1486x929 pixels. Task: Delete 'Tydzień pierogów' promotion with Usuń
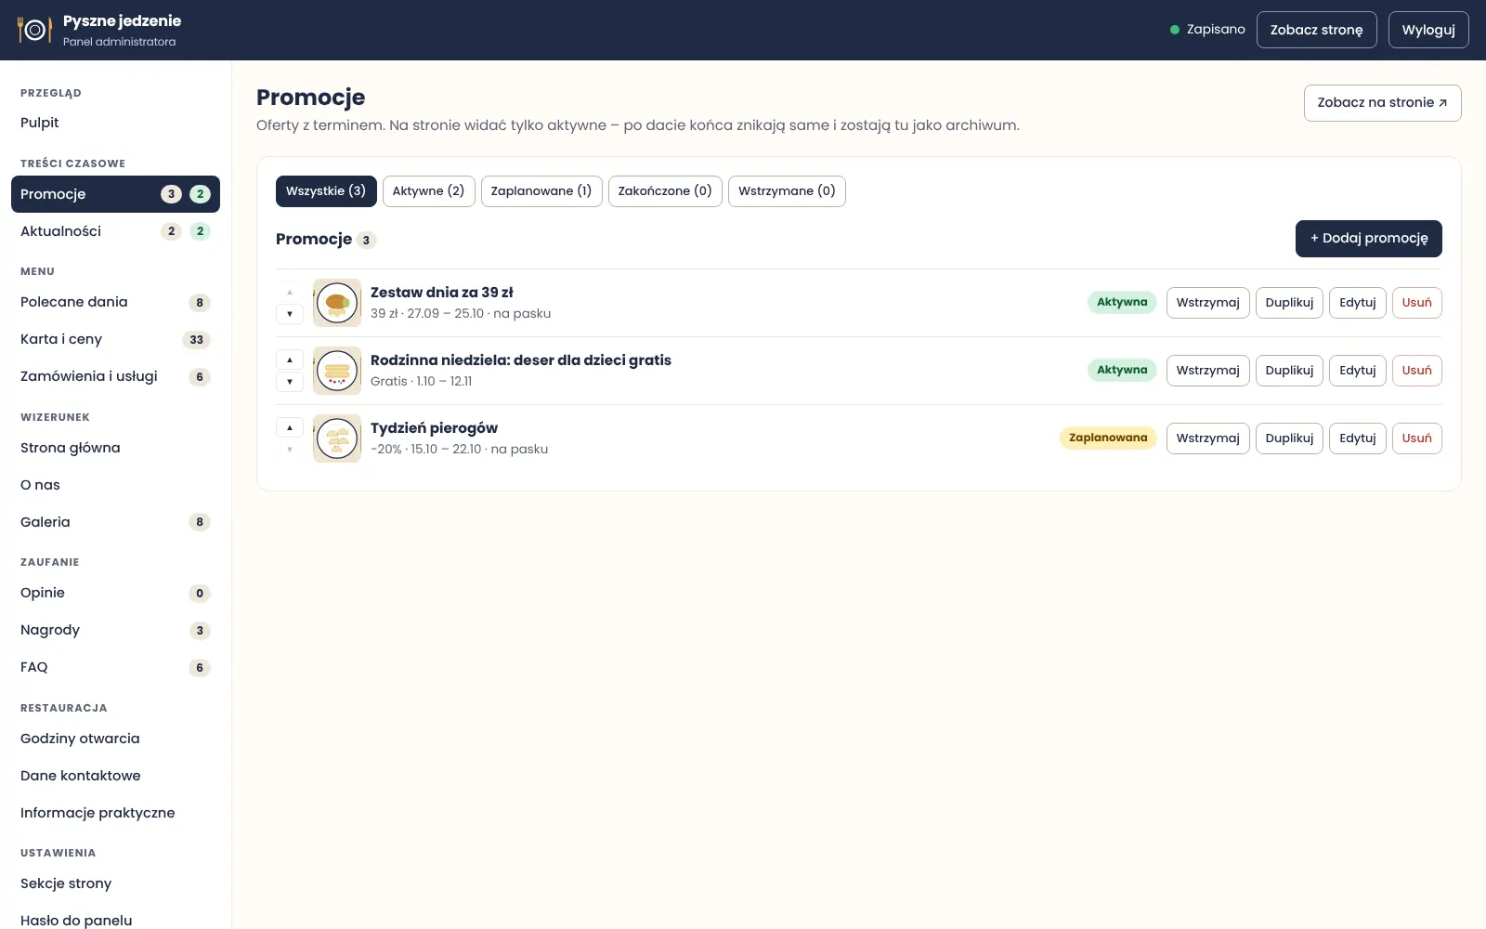point(1417,438)
